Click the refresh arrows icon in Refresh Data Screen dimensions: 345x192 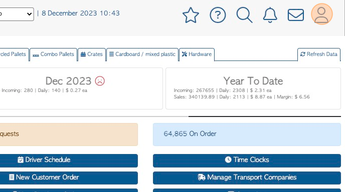click(303, 54)
